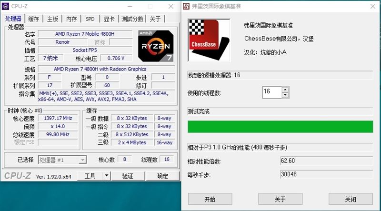This screenshot has height=211, width=381.
Task: Click the 关于 button in chess benchmark
Action: pyautogui.click(x=280, y=199)
